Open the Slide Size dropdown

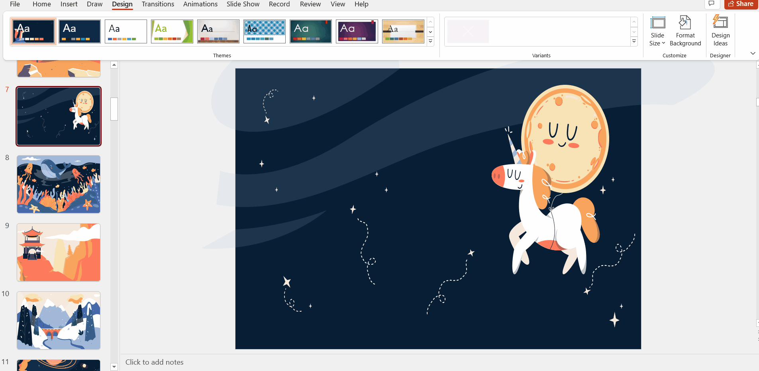point(657,31)
